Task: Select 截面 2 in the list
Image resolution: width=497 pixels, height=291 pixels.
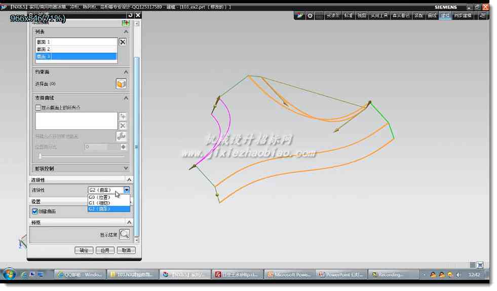Action: (77, 49)
